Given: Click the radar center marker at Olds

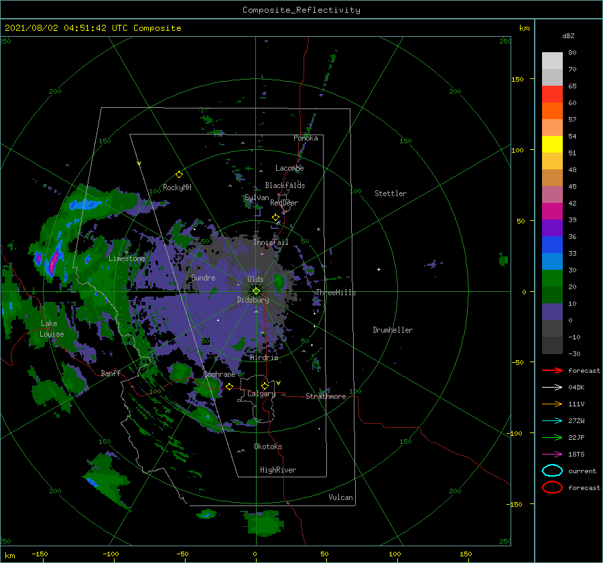Looking at the screenshot, I should [x=256, y=291].
